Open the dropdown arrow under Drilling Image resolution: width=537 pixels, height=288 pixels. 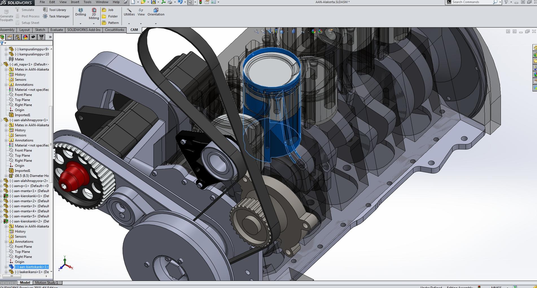pyautogui.click(x=80, y=24)
